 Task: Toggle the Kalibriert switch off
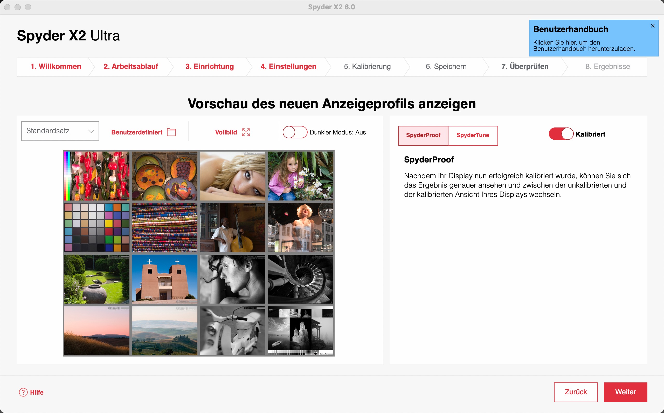[x=561, y=134]
